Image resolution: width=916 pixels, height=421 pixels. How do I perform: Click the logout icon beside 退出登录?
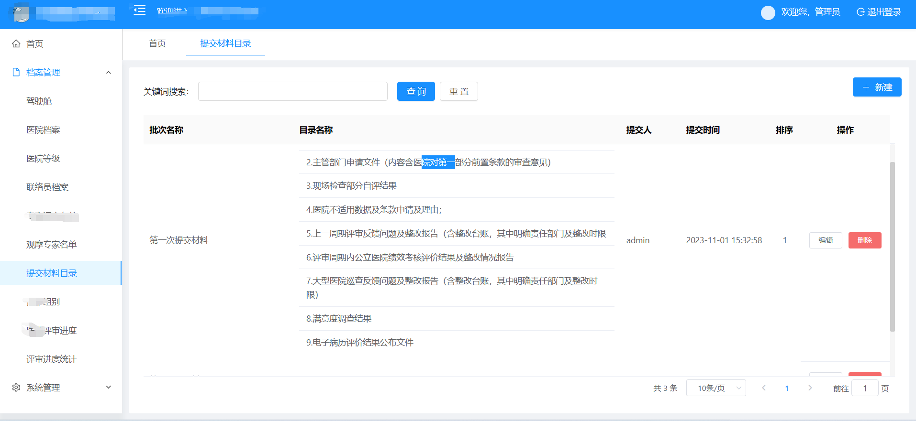[x=860, y=12]
